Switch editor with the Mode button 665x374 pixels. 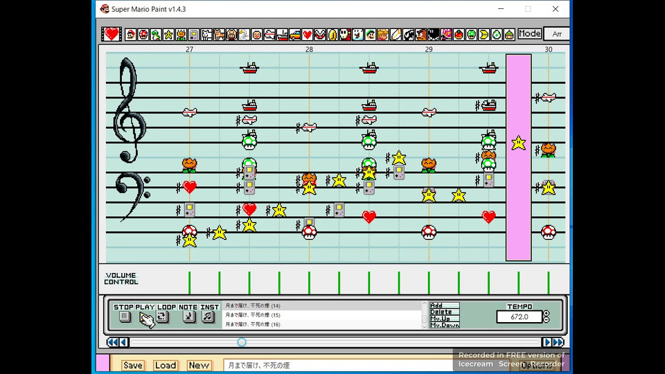pos(530,33)
